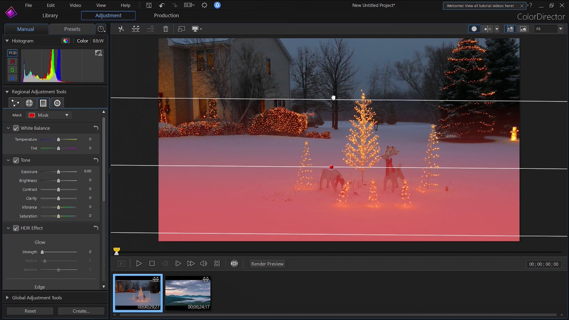The width and height of the screenshot is (569, 320).
Task: Open the 360 video icon
Action: (x=234, y=264)
